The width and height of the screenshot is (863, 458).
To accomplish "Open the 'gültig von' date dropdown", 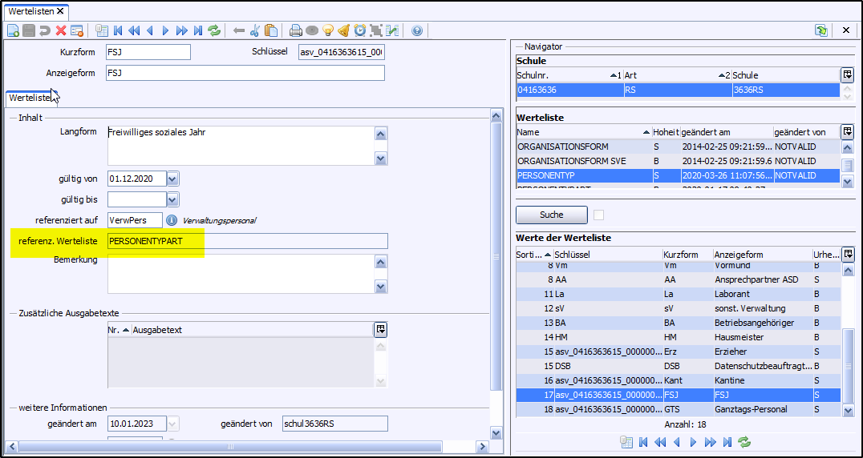I will pyautogui.click(x=172, y=179).
